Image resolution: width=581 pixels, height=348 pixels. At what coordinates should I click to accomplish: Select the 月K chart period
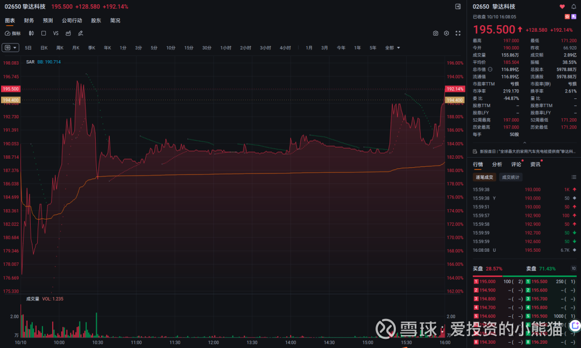[x=76, y=48]
